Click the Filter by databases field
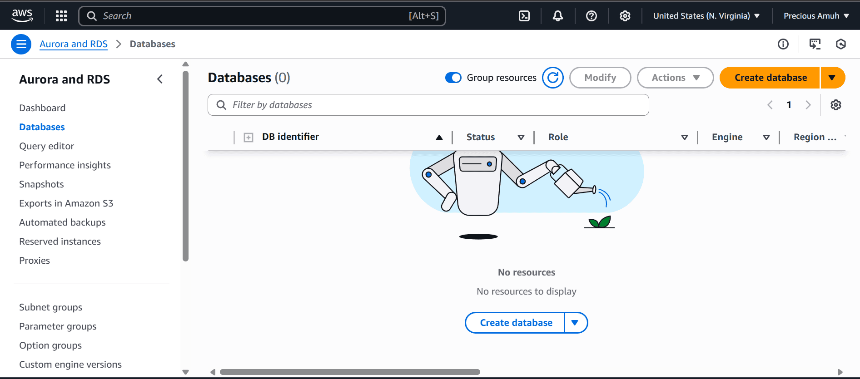Viewport: 860px width, 379px height. (x=428, y=105)
